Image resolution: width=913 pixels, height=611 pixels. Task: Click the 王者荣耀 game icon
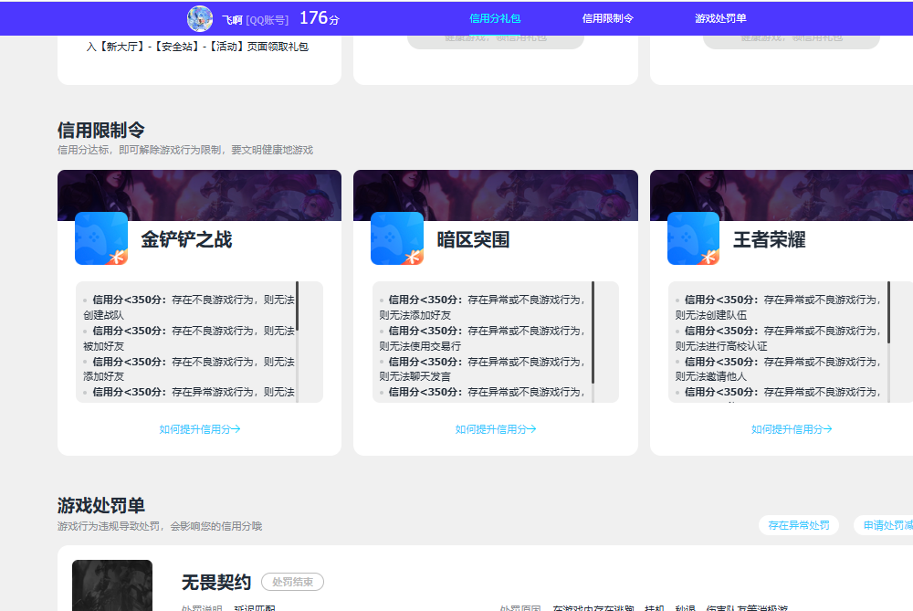[x=694, y=238]
